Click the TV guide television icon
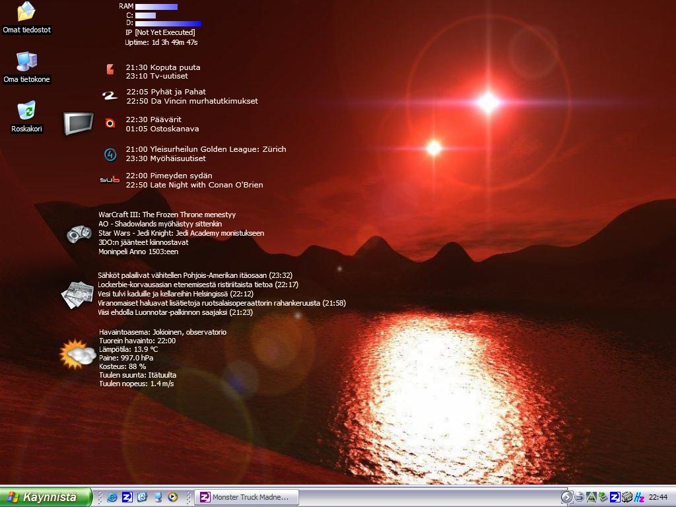Image resolution: width=676 pixels, height=507 pixels. tap(79, 123)
